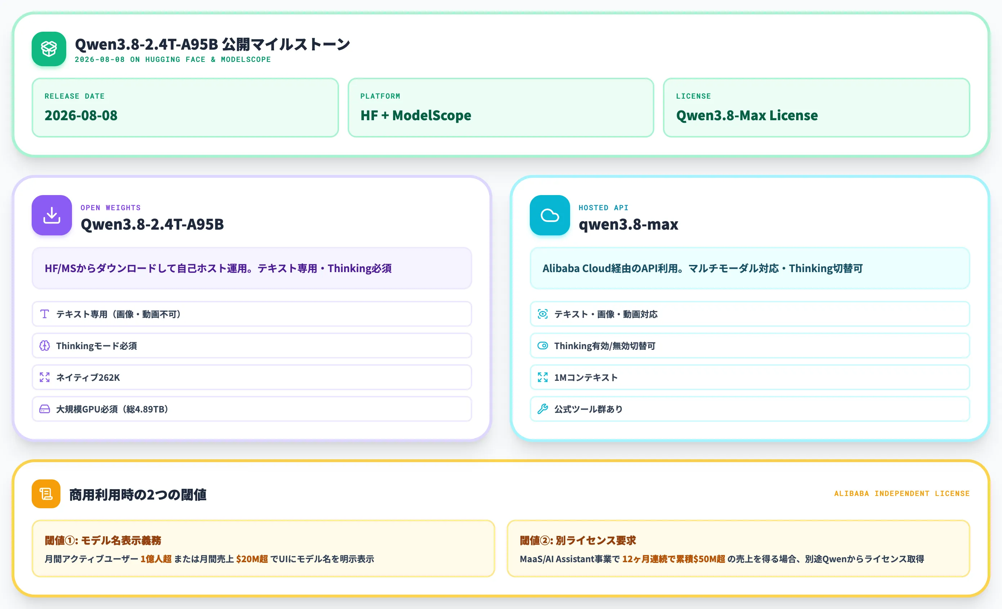The image size is (1002, 609).
Task: Click the HOSTED API label
Action: [x=604, y=208]
